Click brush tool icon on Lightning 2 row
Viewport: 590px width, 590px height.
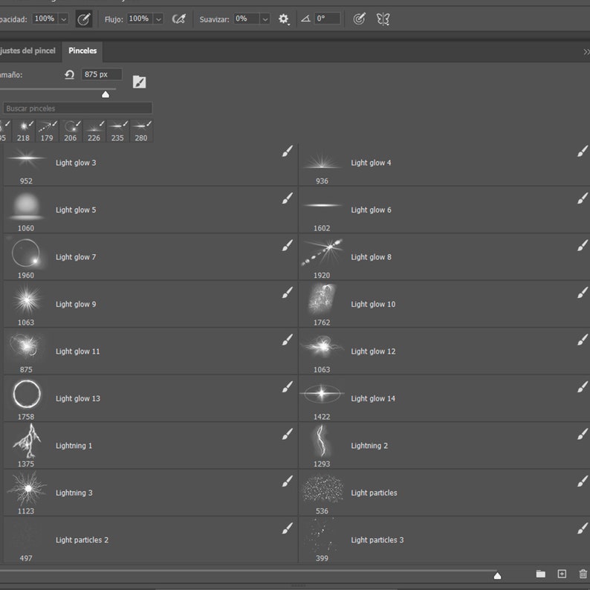pos(583,434)
